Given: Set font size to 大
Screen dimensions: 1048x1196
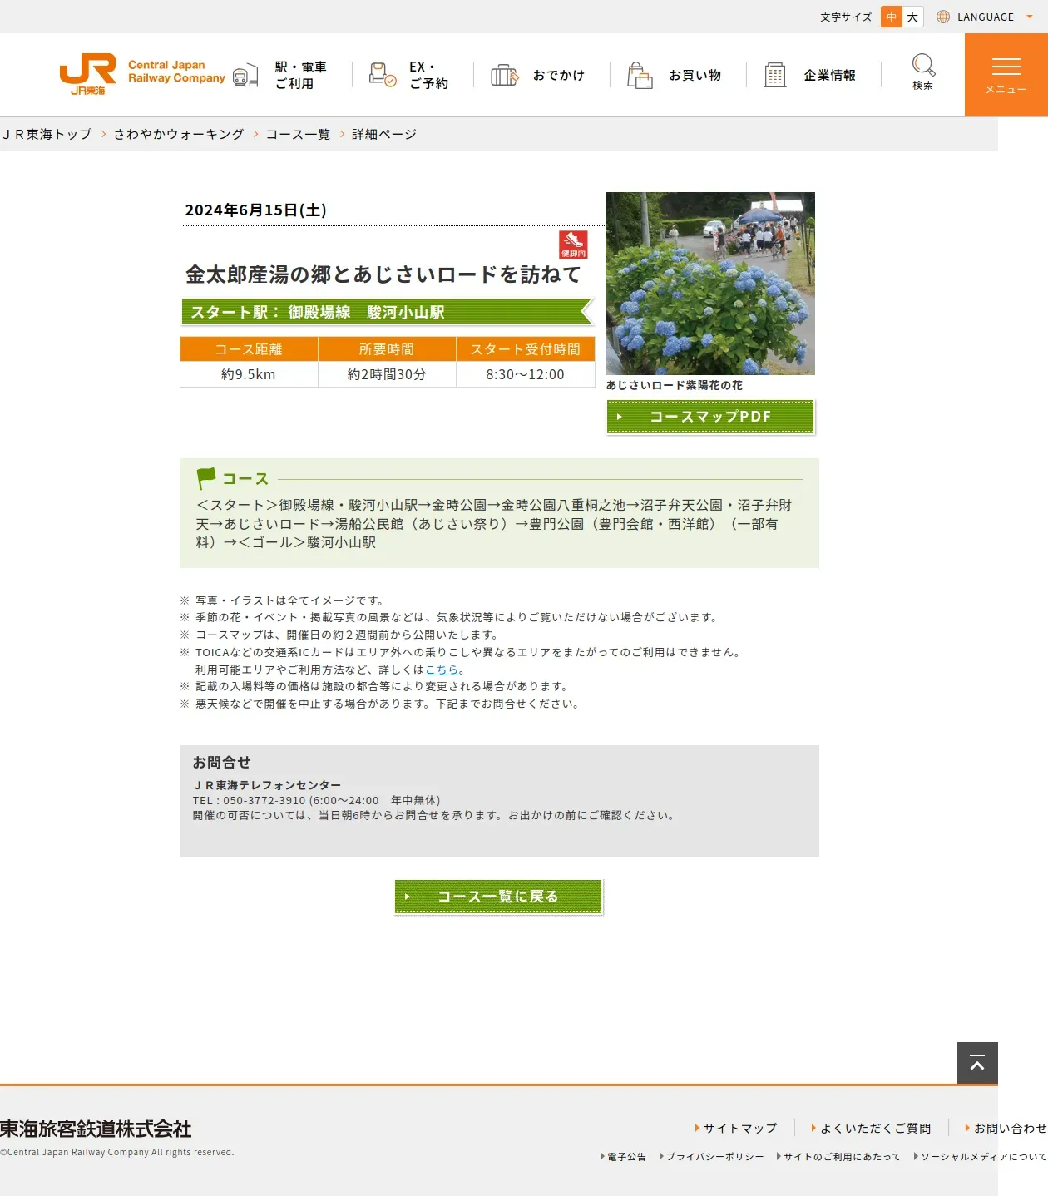Looking at the screenshot, I should click(x=912, y=17).
